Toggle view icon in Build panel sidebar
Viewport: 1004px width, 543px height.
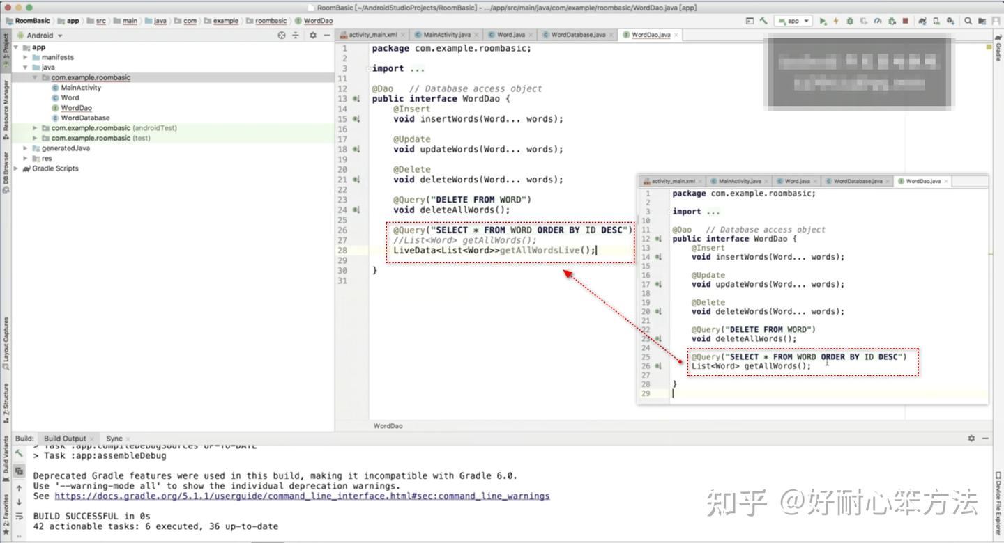[x=19, y=471]
